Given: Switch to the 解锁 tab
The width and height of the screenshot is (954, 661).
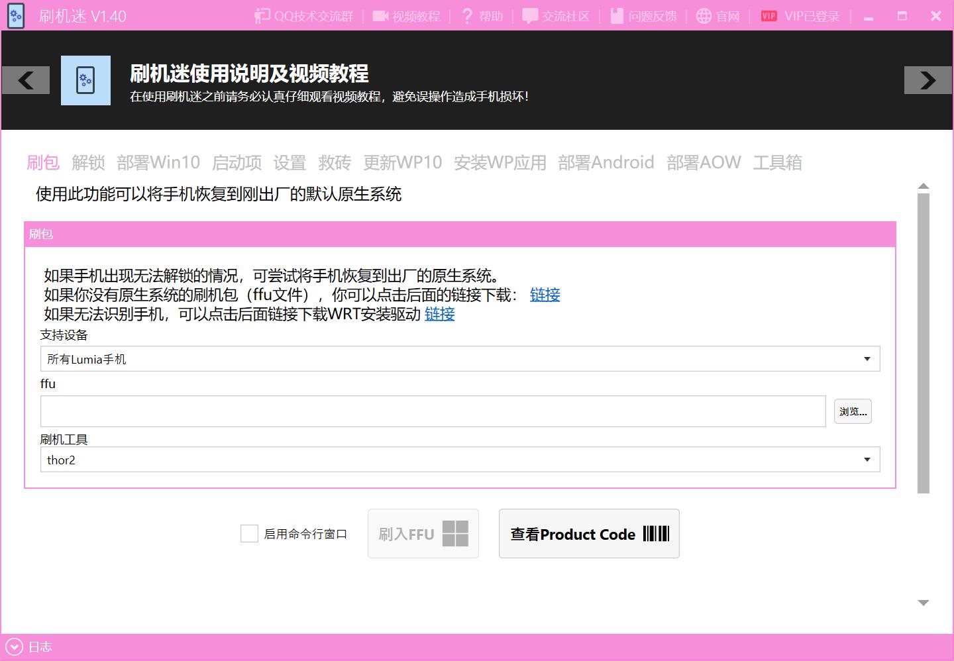Looking at the screenshot, I should [x=88, y=162].
